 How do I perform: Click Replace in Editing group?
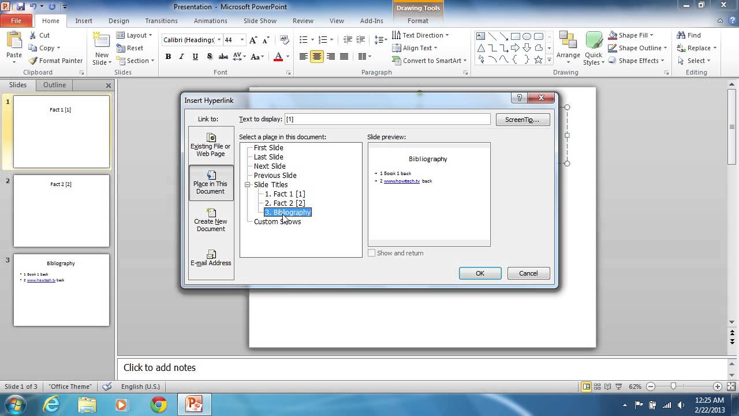[x=696, y=48]
